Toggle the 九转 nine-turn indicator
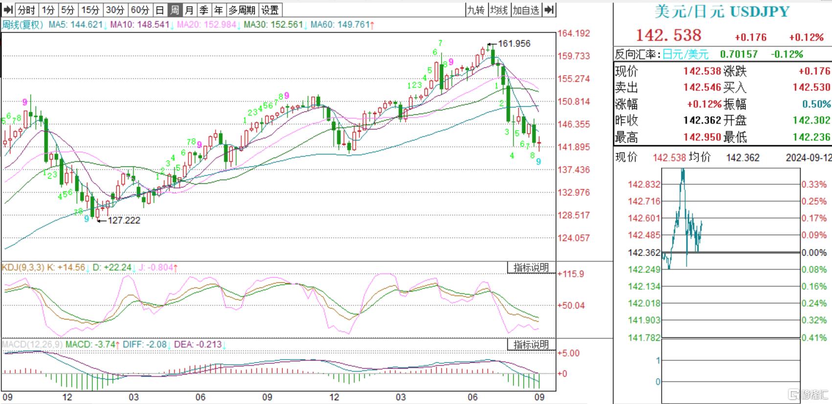 475,10
